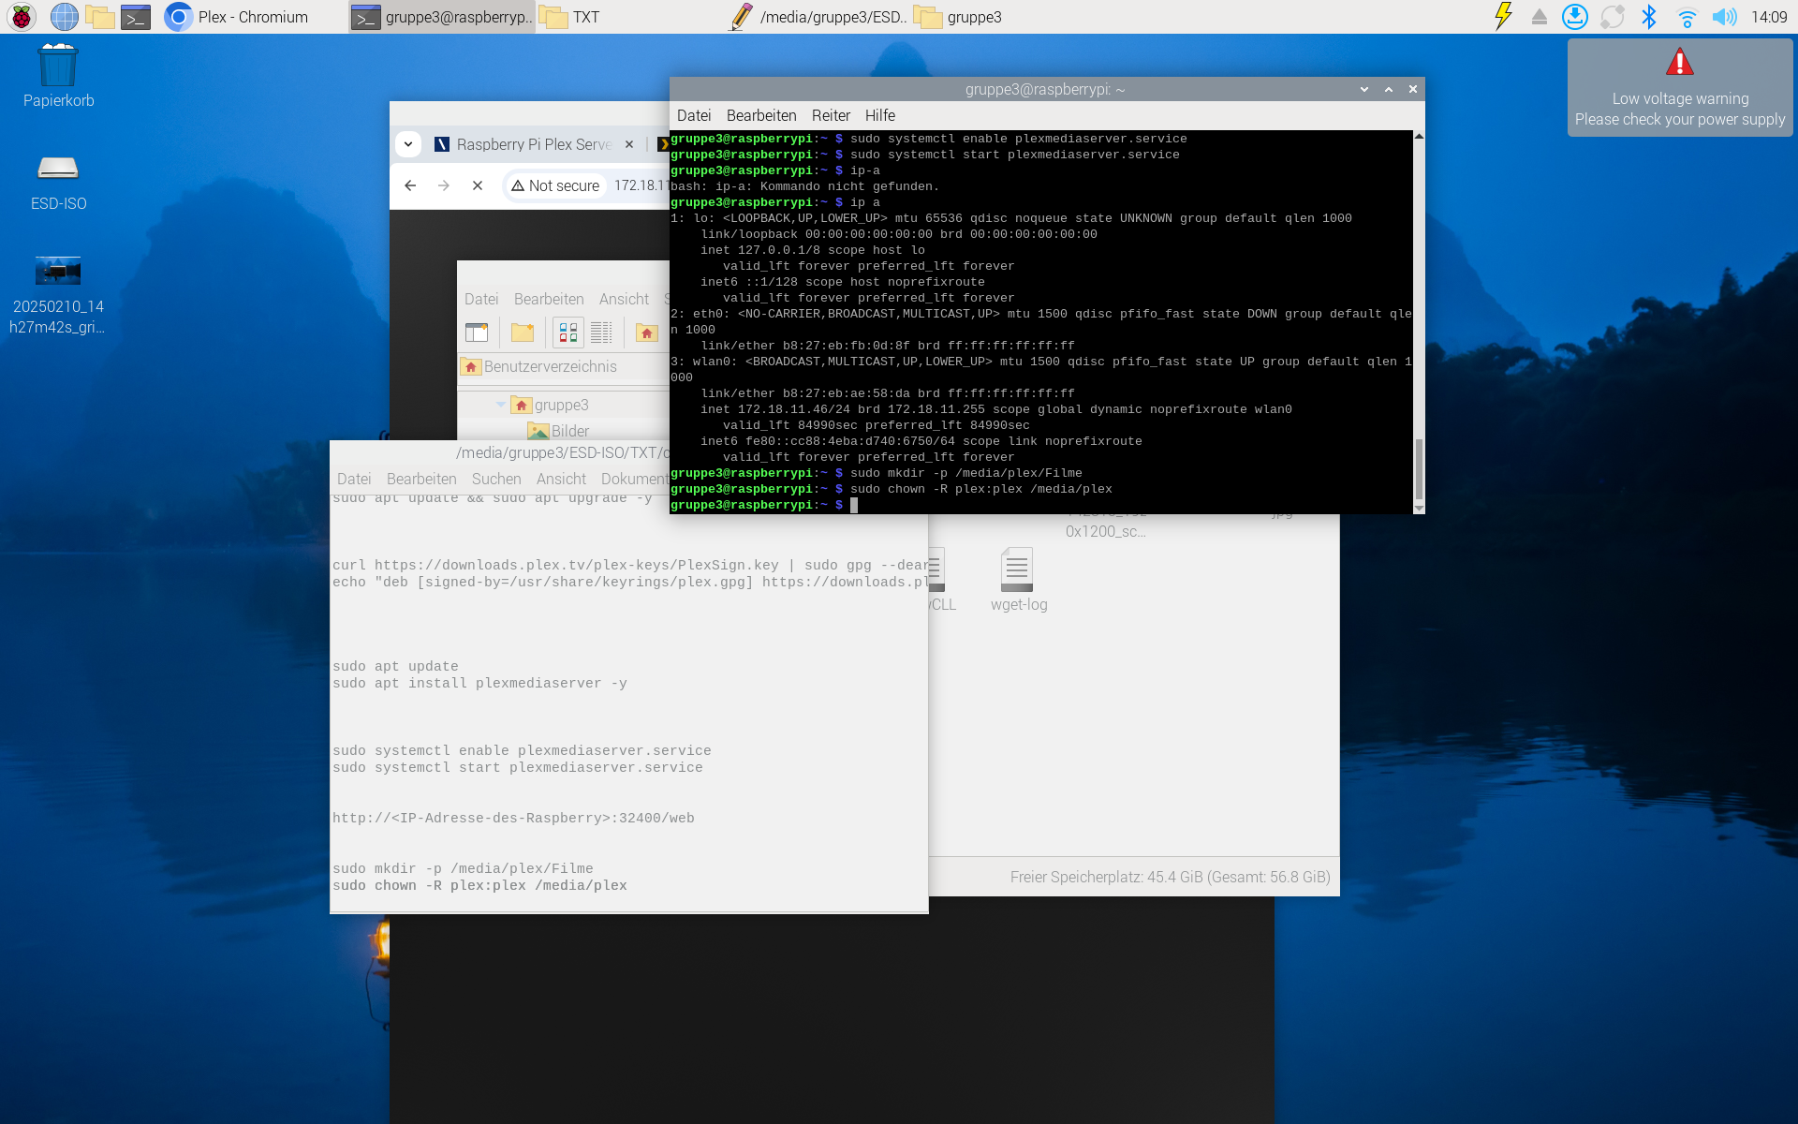Create a new folder in file manager toolbar

[x=523, y=333]
